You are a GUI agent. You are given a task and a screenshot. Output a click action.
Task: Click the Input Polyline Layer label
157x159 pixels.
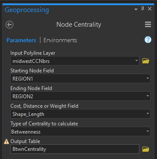point(33,53)
